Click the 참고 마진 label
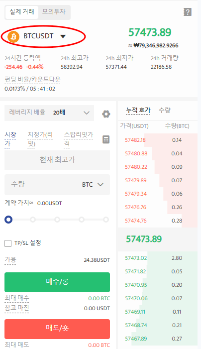Image resolution: width=201 pixels, height=349 pixels. coord(17,308)
